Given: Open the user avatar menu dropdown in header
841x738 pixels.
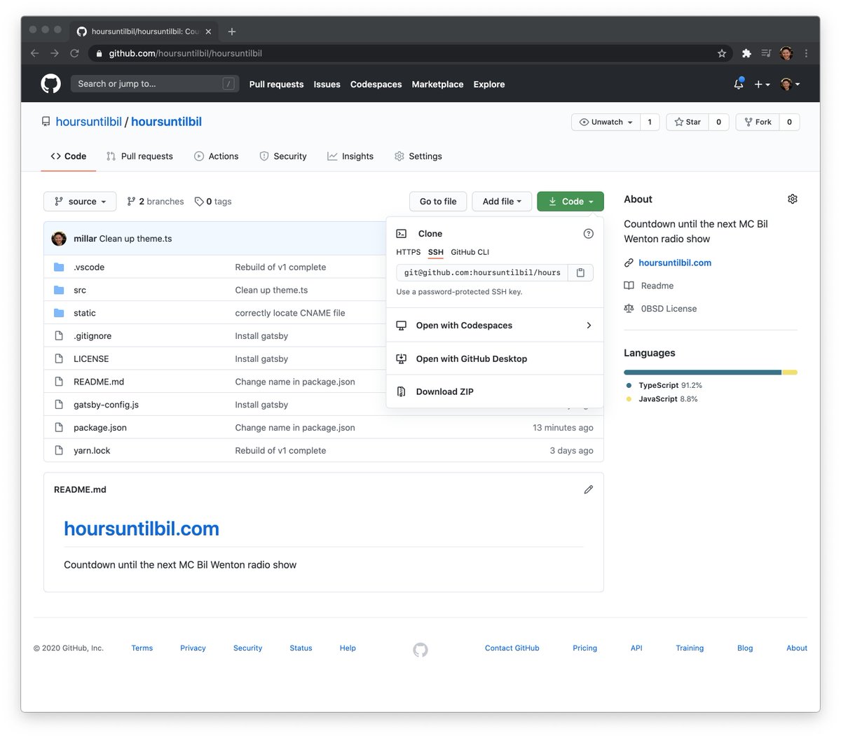Looking at the screenshot, I should pyautogui.click(x=790, y=84).
